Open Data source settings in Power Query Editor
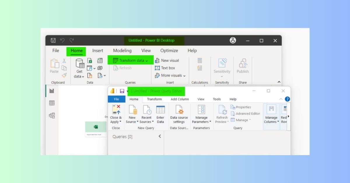The width and height of the screenshot is (350, 183). (x=179, y=114)
